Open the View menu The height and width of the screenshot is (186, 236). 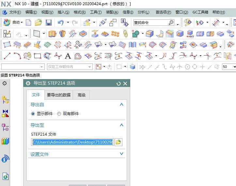pos(47,12)
